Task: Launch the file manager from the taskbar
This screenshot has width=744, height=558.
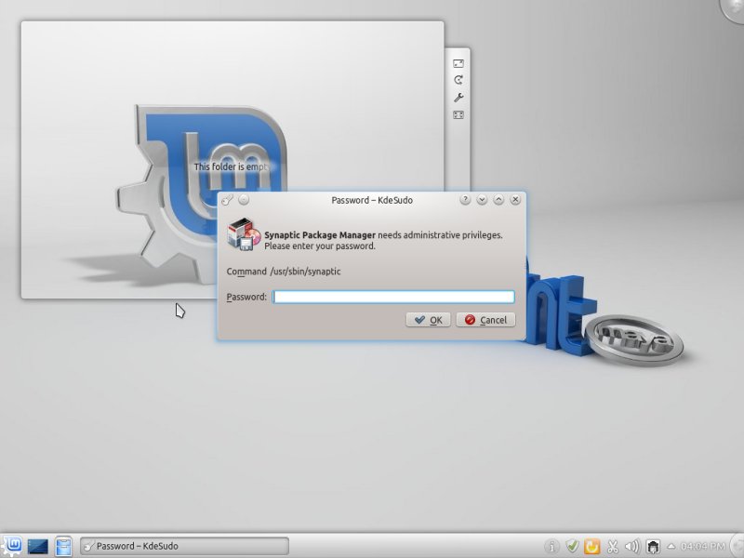Action: click(63, 546)
